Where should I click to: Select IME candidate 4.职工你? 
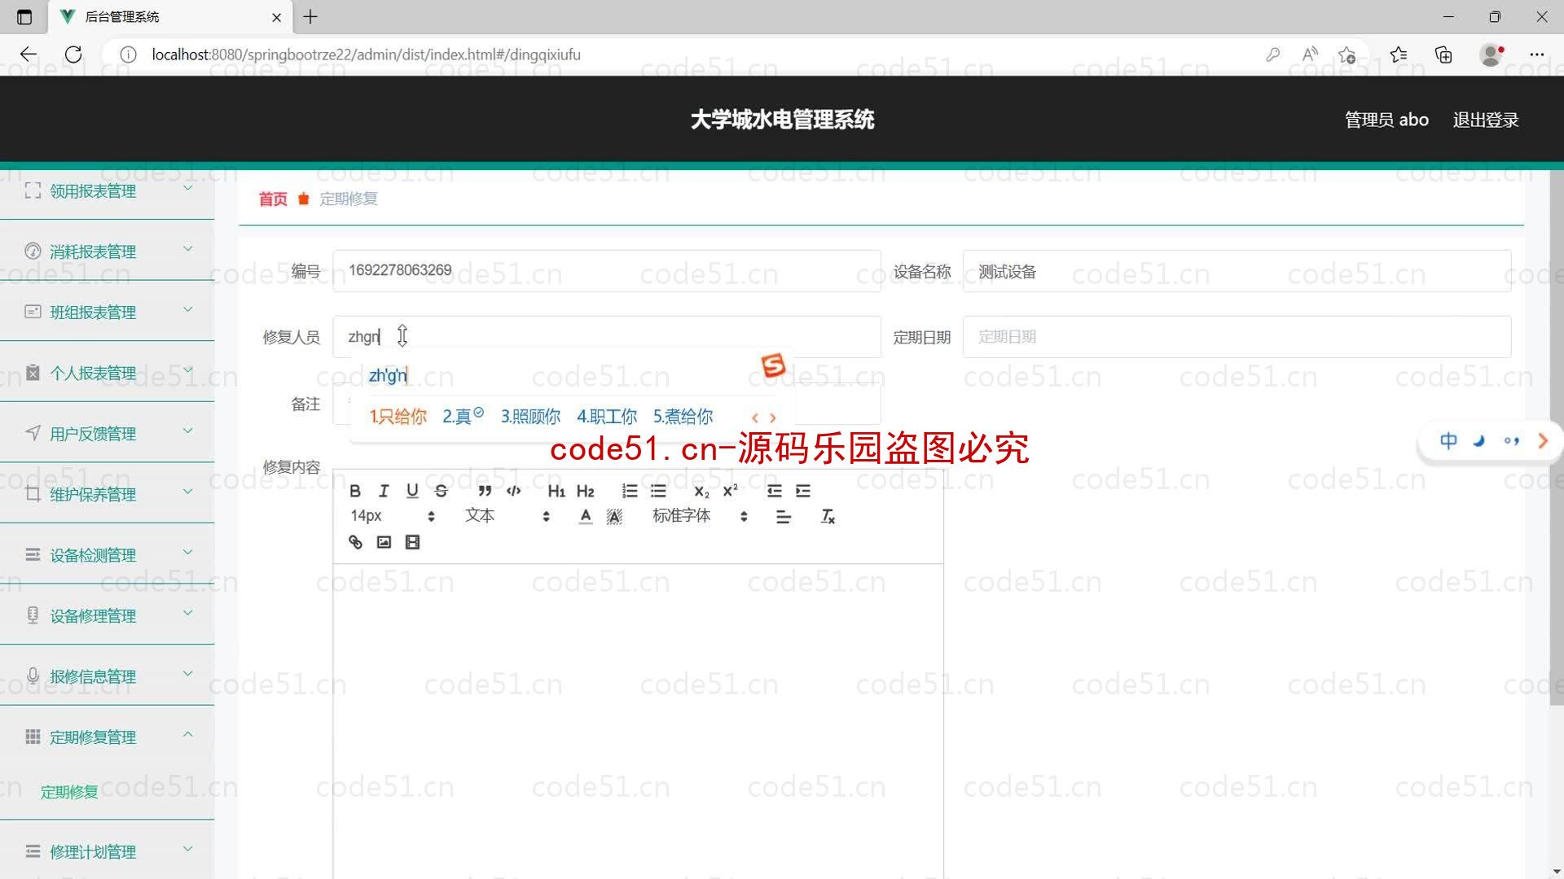point(607,417)
